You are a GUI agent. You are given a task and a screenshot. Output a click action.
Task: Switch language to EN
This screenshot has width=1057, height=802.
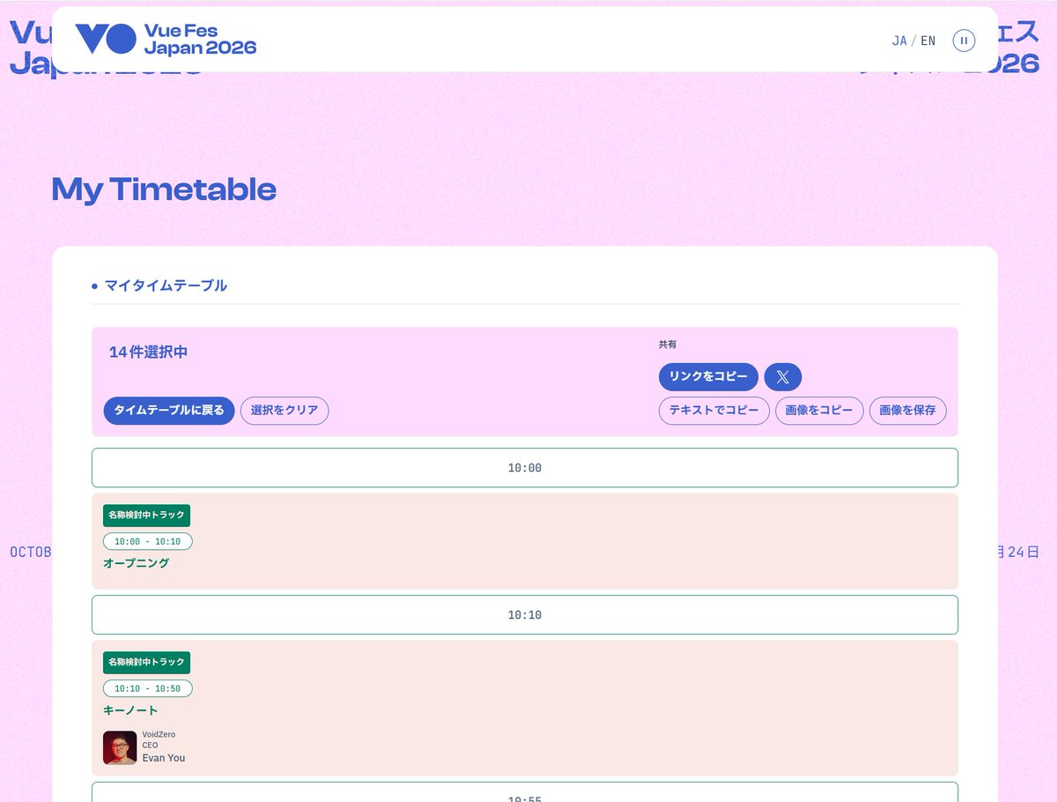tap(928, 41)
